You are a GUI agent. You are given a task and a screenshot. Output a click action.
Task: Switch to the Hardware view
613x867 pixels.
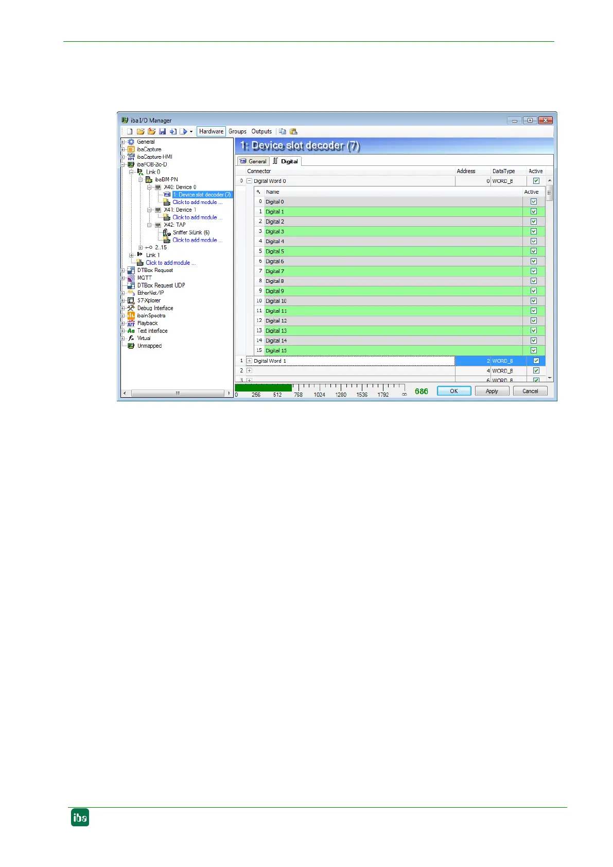point(211,131)
